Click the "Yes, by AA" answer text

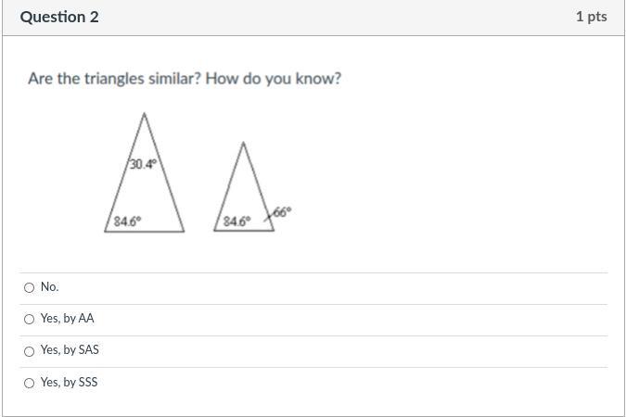coord(67,319)
